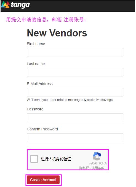This screenshot has width=136, height=187.
Task: Click the colorful tanga triangle logo icon
Action: point(5,4)
